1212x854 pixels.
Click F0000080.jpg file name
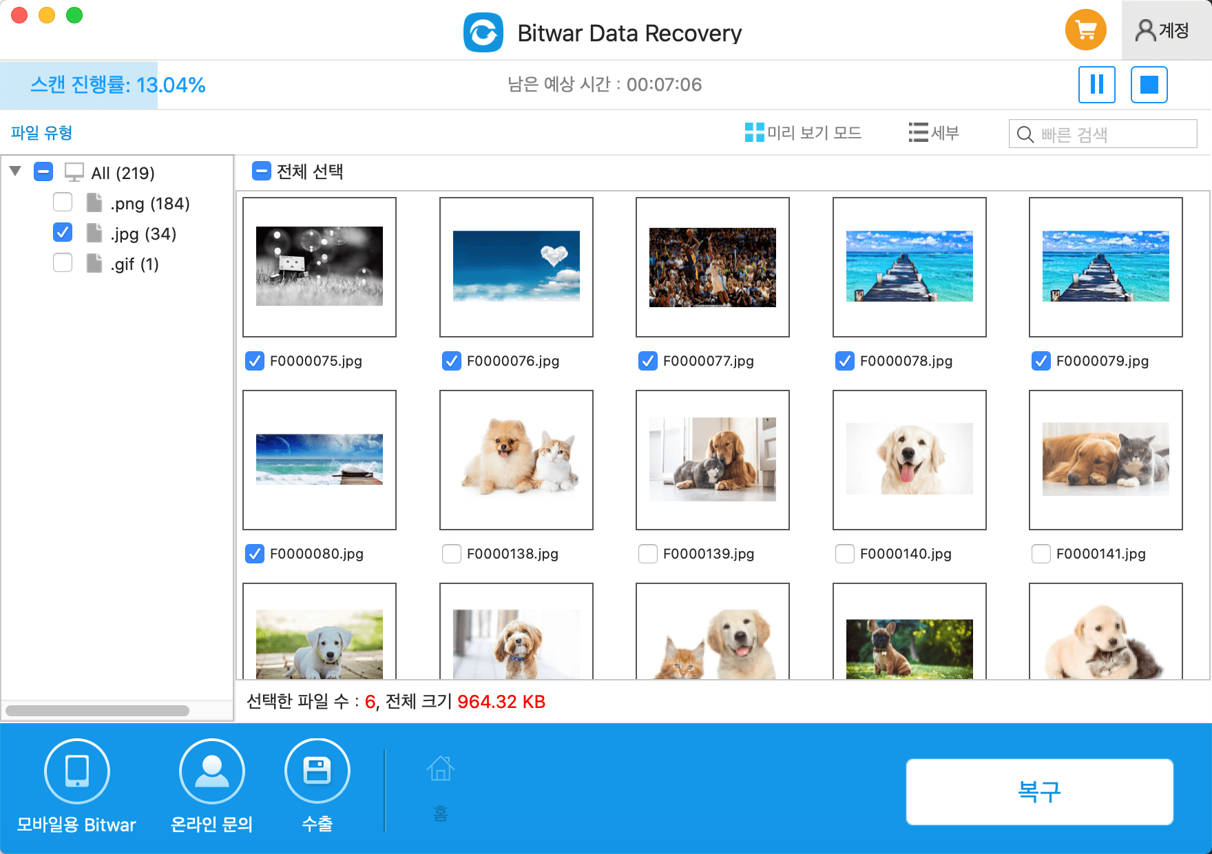(x=317, y=554)
